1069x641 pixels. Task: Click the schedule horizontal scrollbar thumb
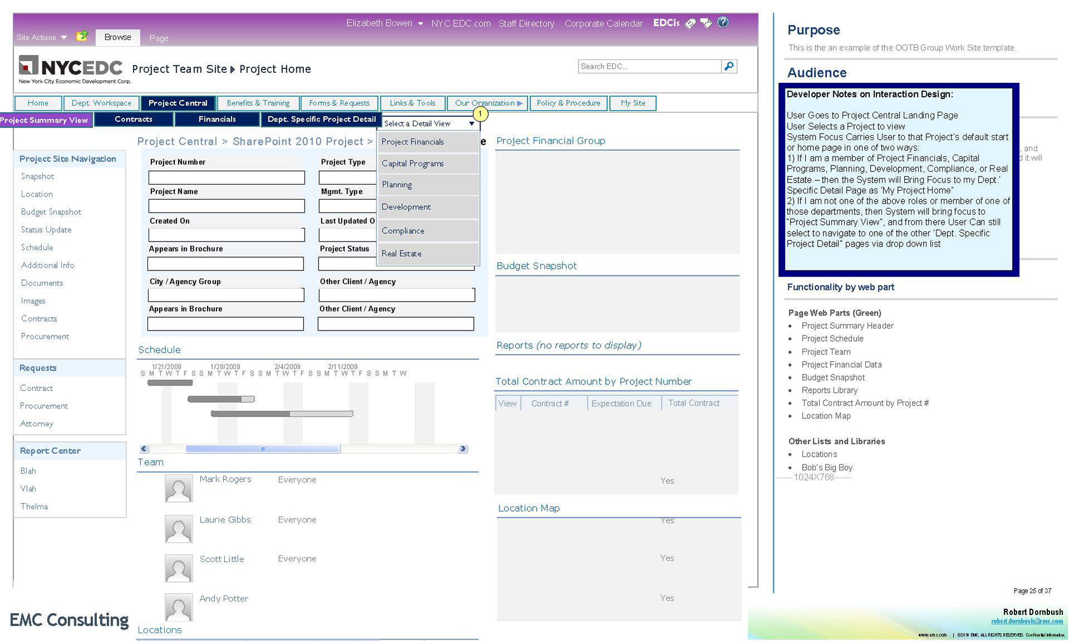pyautogui.click(x=262, y=448)
